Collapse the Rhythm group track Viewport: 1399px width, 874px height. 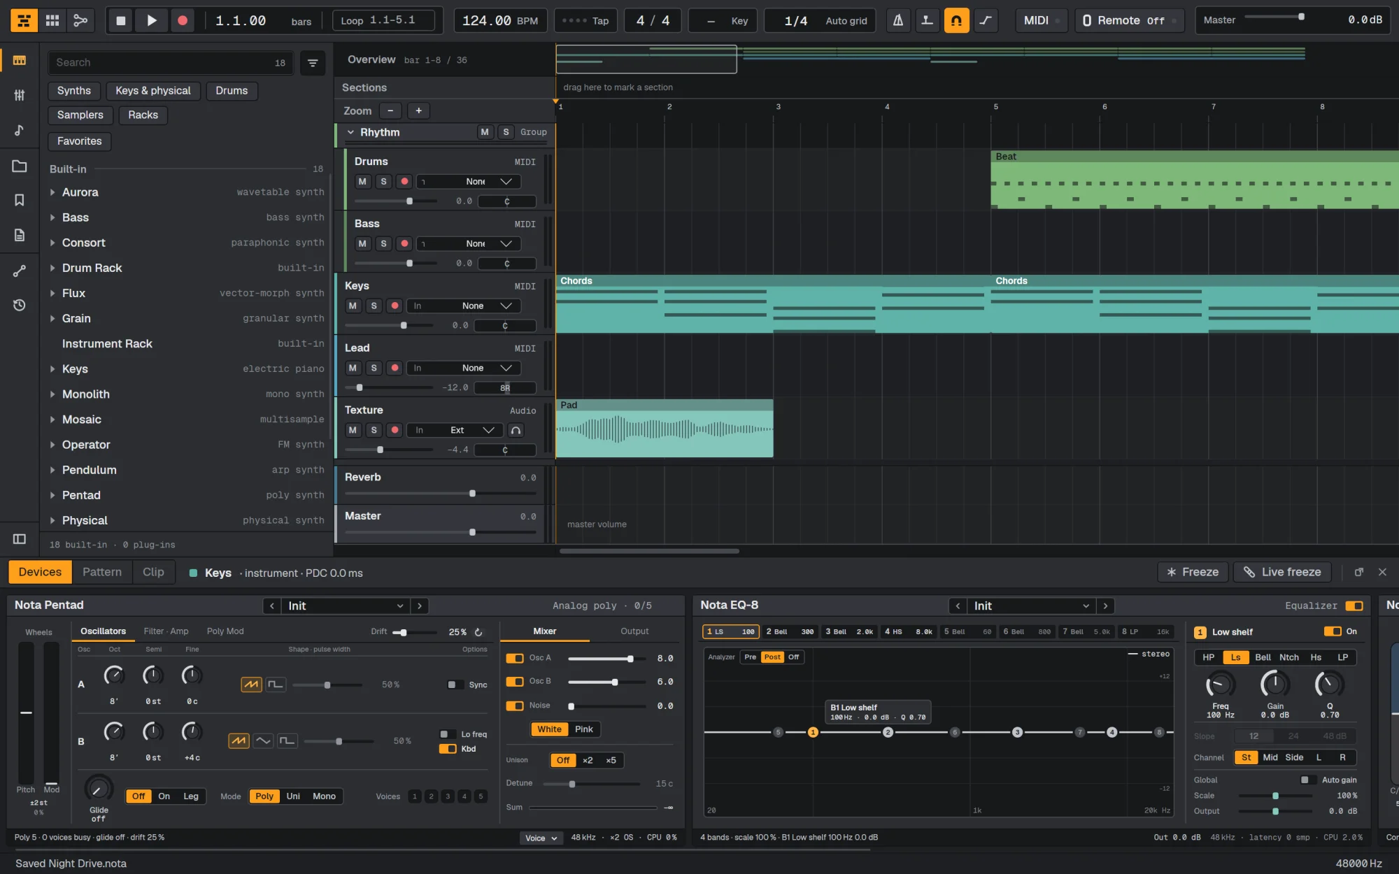click(350, 132)
